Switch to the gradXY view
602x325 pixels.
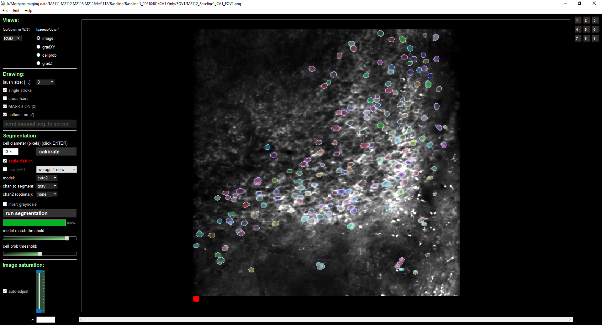(38, 47)
